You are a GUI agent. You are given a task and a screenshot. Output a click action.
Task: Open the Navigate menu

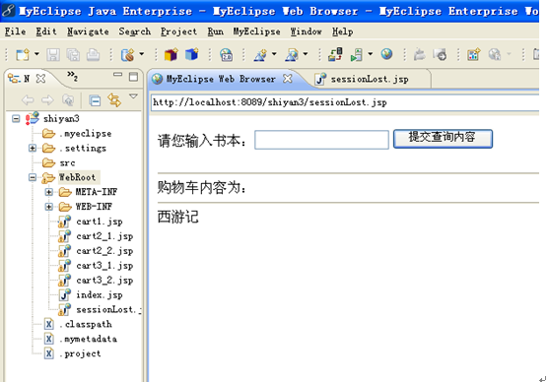[x=88, y=32]
